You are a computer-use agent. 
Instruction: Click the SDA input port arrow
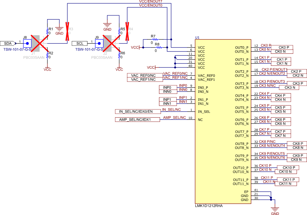point(7,43)
